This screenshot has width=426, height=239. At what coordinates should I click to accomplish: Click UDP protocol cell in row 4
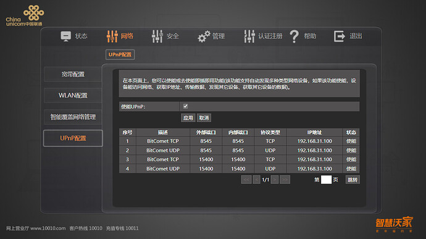[x=270, y=169]
